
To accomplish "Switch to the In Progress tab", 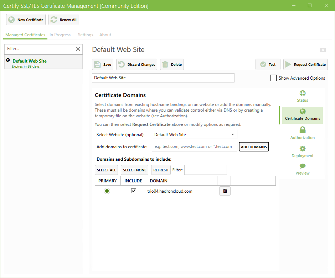I will click(60, 35).
